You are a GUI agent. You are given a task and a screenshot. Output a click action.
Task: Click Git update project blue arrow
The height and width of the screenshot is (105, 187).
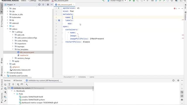tap(156, 1)
